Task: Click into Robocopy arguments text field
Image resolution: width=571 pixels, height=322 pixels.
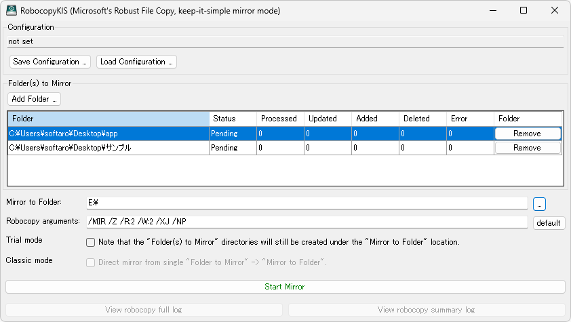Action: pos(305,222)
